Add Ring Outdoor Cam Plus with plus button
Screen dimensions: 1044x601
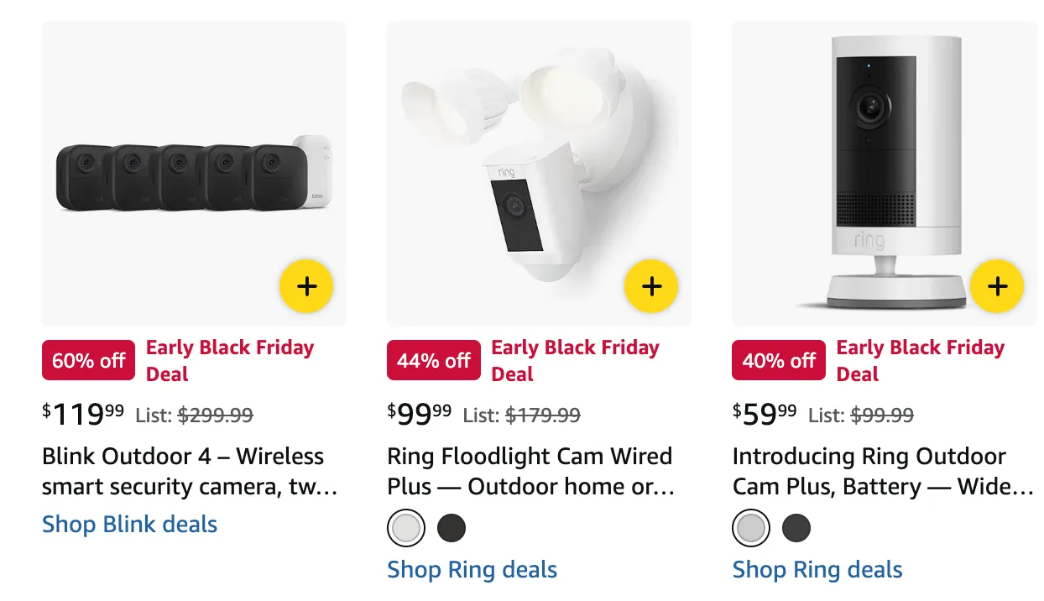[x=997, y=286]
